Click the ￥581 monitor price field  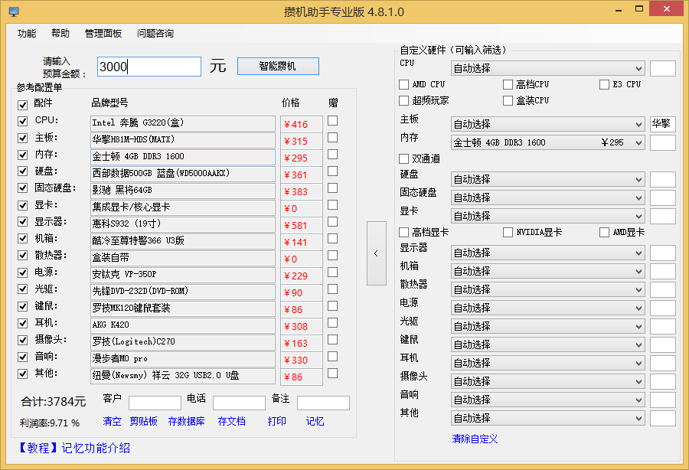302,225
